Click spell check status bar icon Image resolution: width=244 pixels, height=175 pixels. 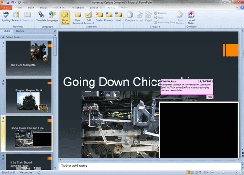tap(39, 172)
